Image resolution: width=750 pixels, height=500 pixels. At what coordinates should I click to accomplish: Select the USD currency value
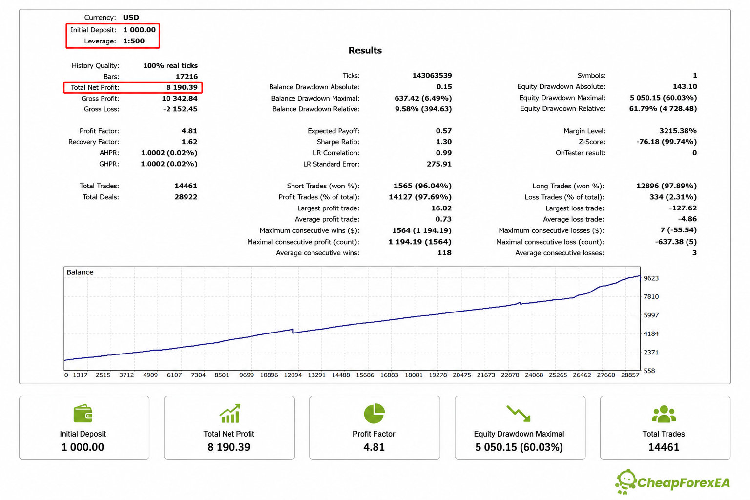(x=131, y=18)
